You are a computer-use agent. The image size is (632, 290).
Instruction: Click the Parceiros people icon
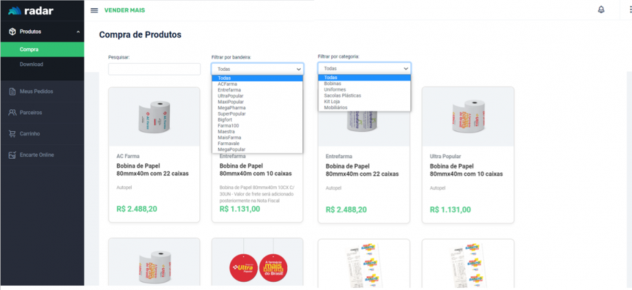pyautogui.click(x=12, y=112)
